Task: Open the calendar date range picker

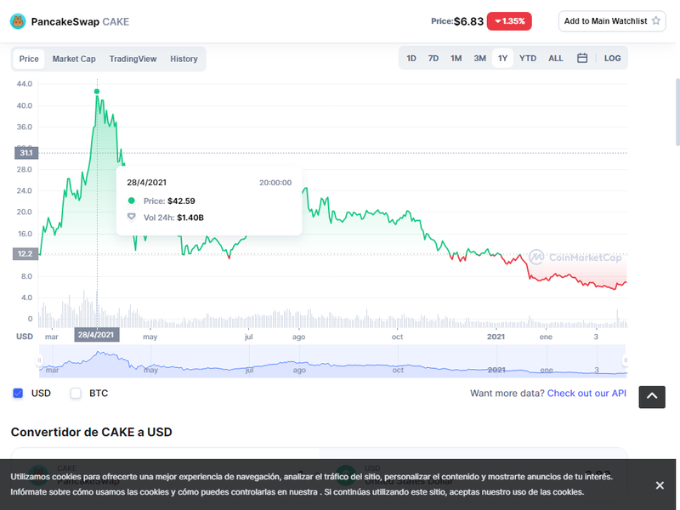Action: tap(582, 59)
